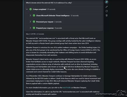The height and width of the screenshot is (97, 127).
Task: Click the charbelnemnom.com watermark logo
Action: [x=111, y=94]
